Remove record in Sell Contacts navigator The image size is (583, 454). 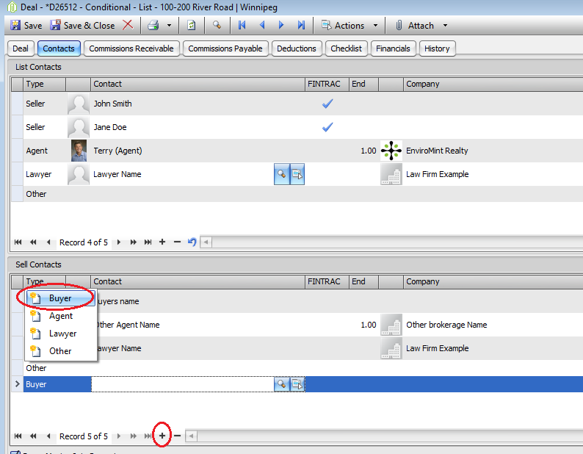pyautogui.click(x=177, y=436)
